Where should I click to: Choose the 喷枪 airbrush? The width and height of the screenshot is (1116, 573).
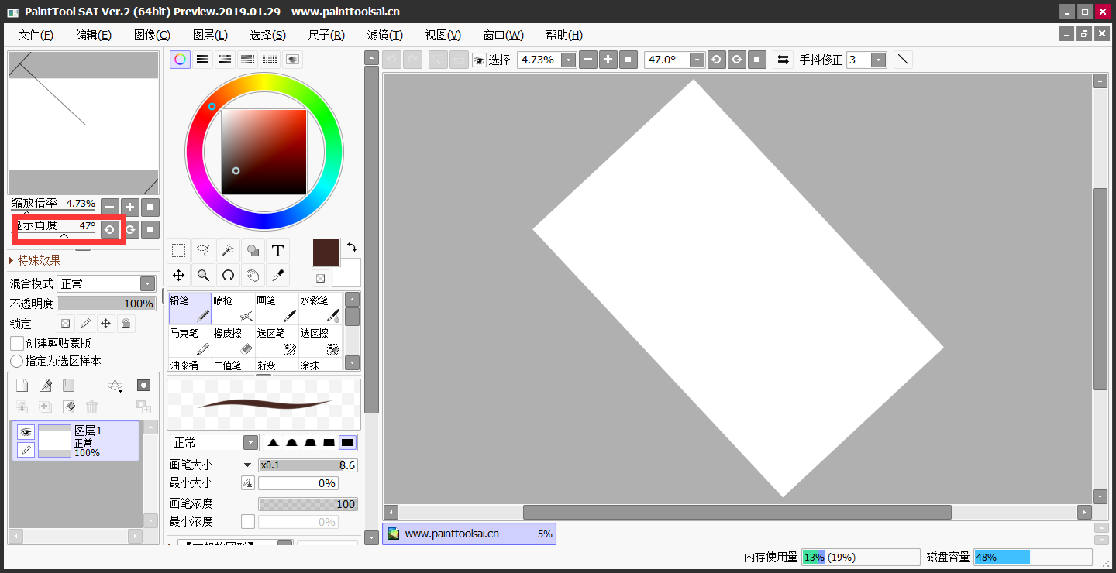pos(233,308)
